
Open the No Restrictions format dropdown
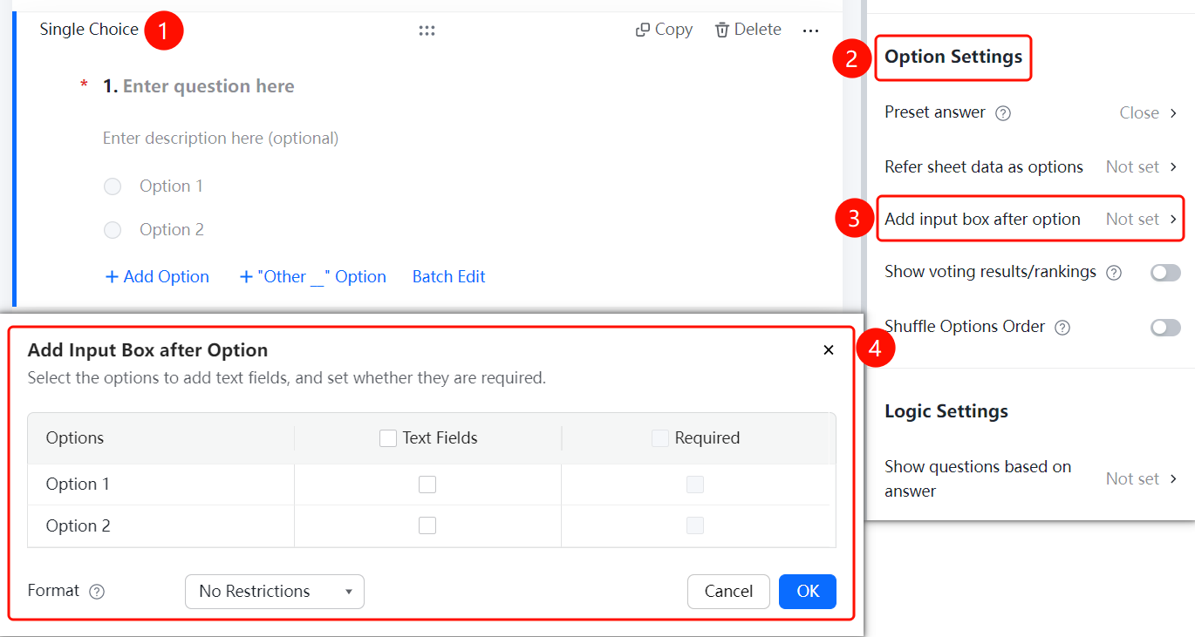[x=275, y=591]
